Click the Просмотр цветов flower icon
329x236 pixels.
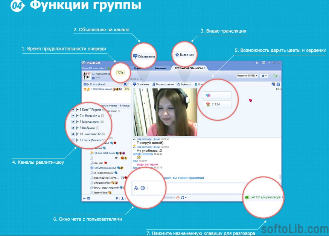click(154, 84)
